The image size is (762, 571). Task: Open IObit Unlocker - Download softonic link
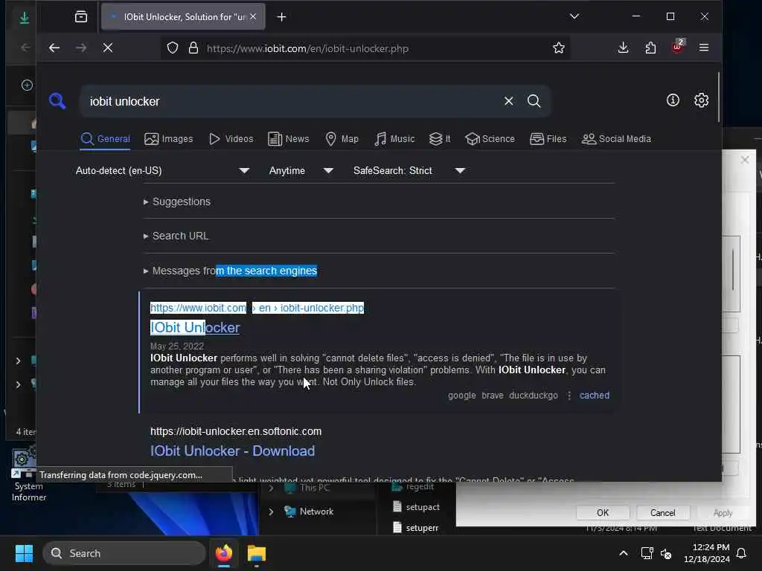232,451
